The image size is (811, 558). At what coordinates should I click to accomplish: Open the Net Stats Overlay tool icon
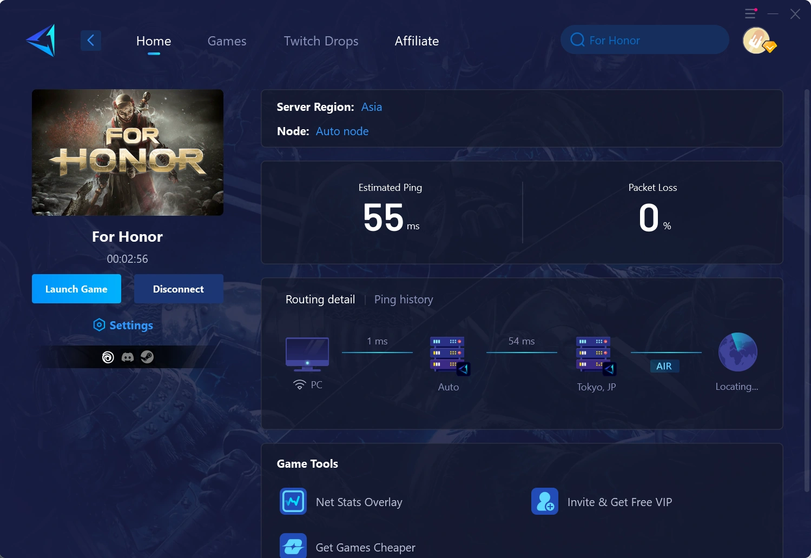click(293, 501)
